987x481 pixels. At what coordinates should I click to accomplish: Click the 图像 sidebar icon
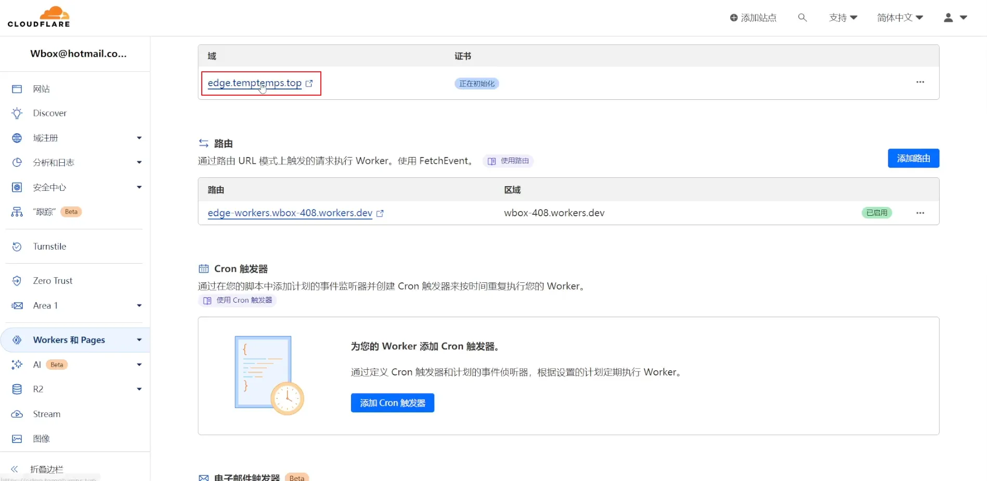point(17,439)
